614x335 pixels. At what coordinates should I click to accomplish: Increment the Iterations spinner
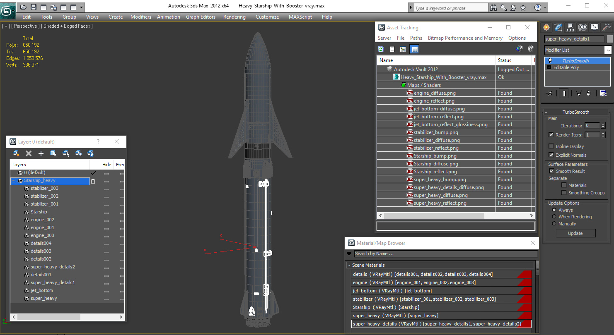603,124
